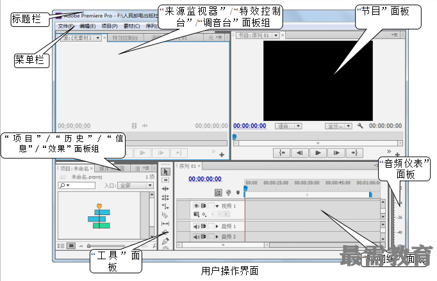Click Program monitor plus button editor
Screen dimensions: 437x281
[x=397, y=154]
